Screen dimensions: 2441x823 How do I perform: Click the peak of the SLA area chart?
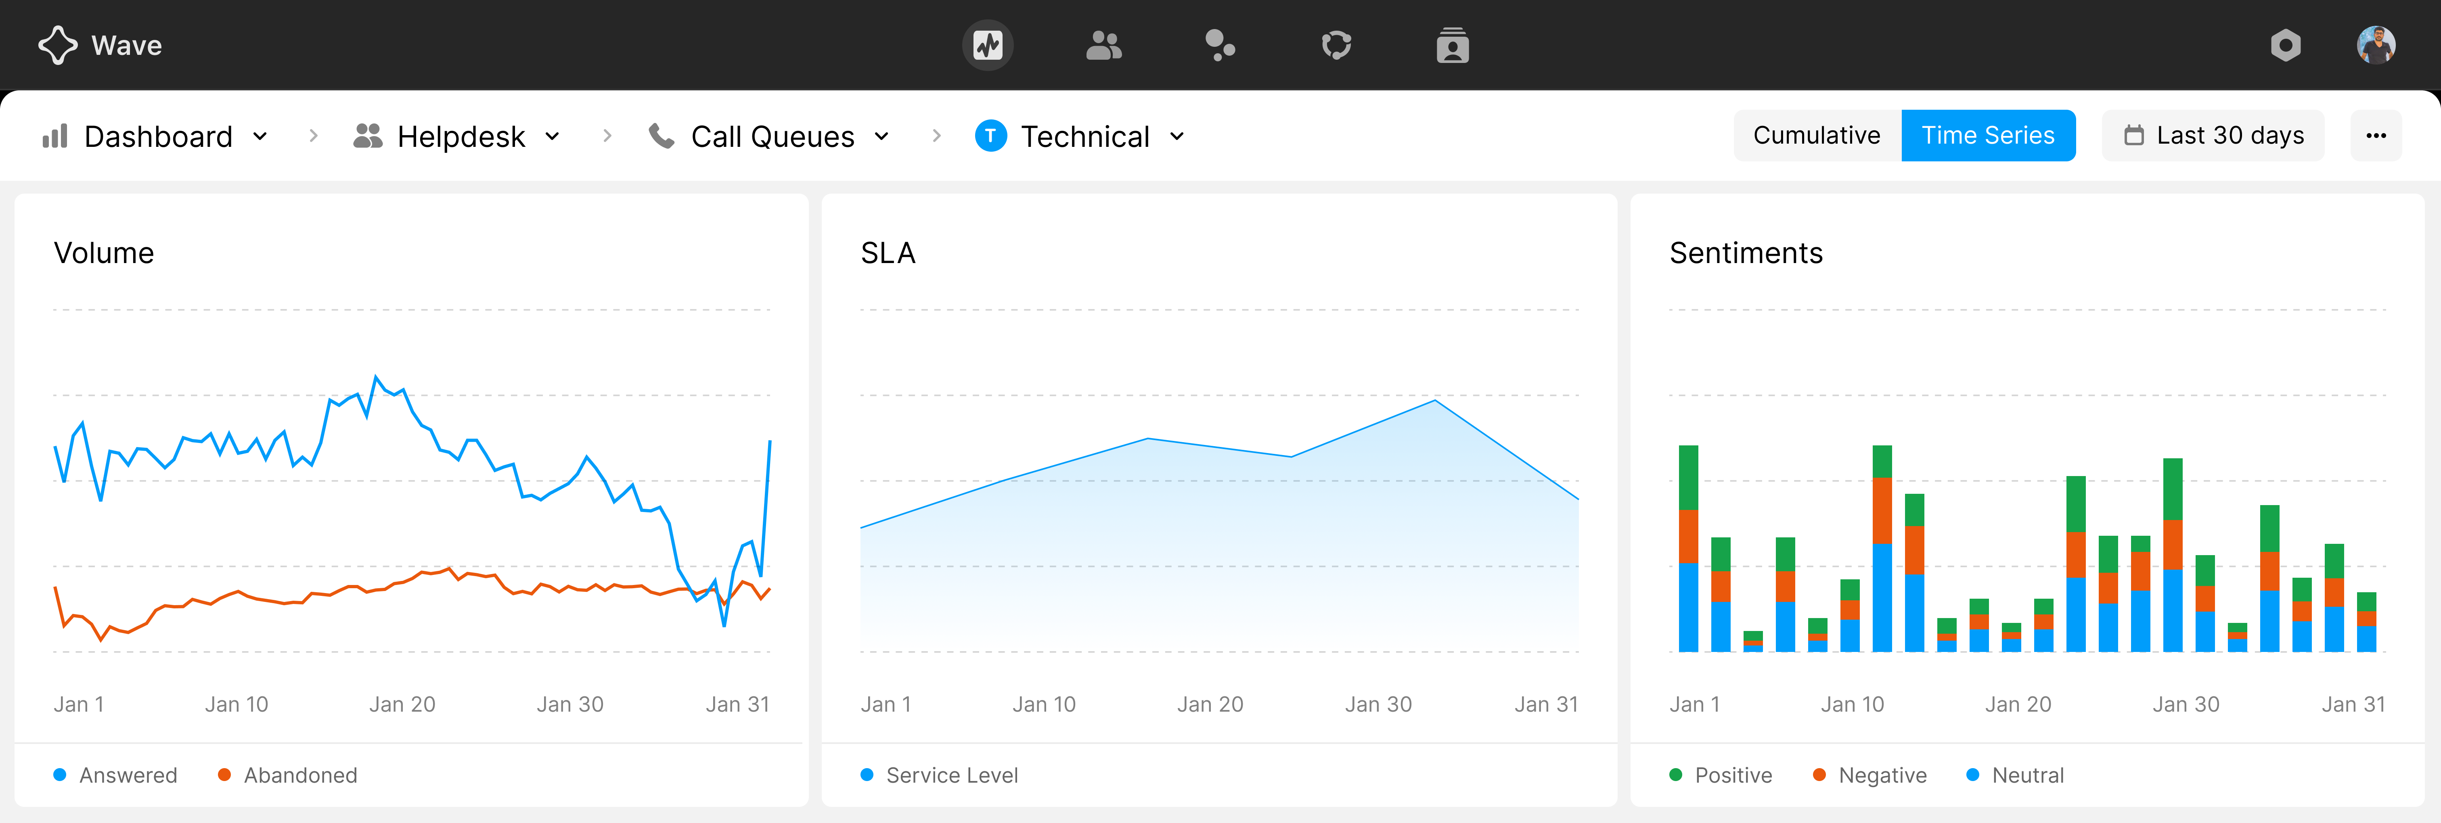(x=1435, y=401)
